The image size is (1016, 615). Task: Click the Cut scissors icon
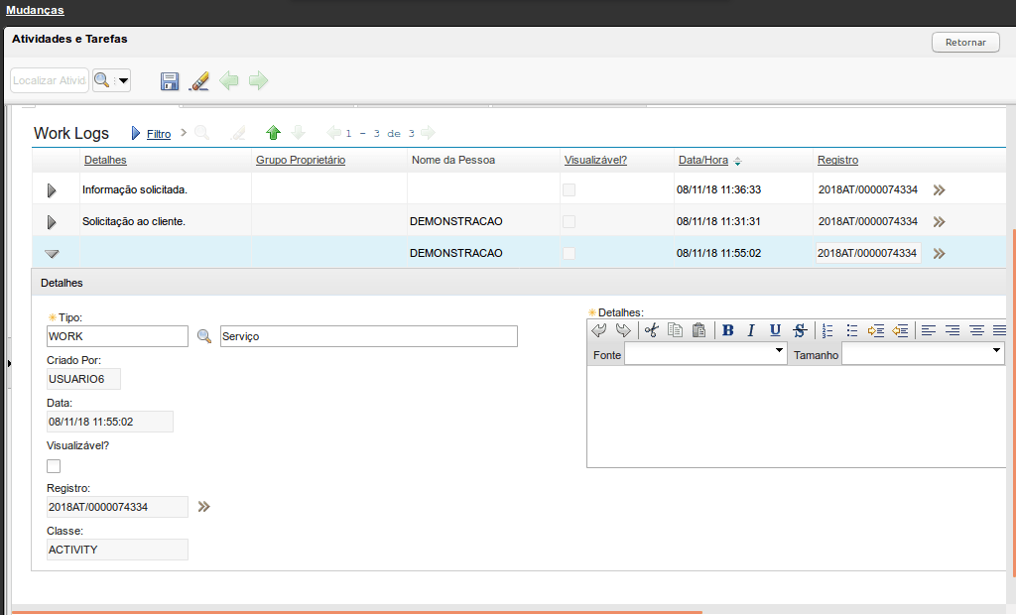[x=651, y=330]
